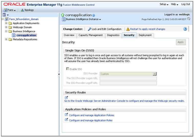Click the Farm icon in toolbar
194x137 pixels.
pyautogui.click(x=5, y=10)
